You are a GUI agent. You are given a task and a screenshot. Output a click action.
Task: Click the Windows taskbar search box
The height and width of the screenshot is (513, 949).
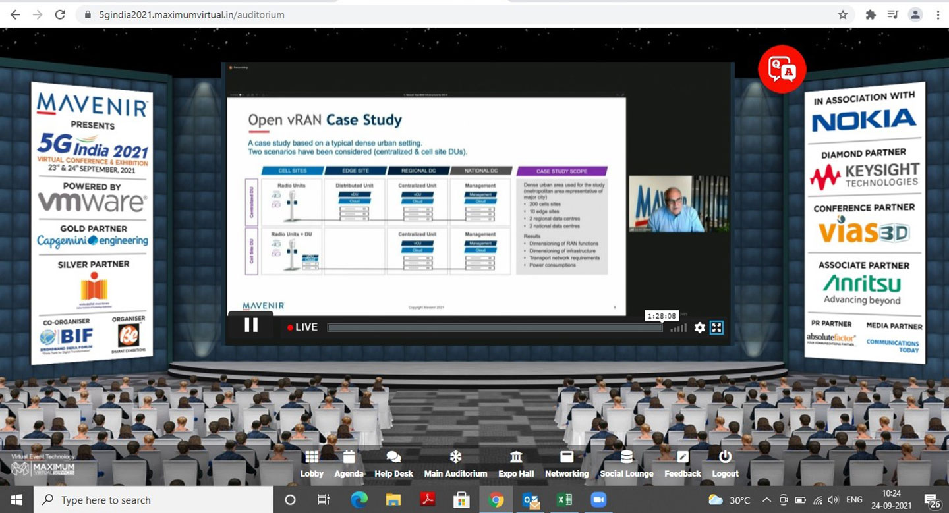pos(154,500)
